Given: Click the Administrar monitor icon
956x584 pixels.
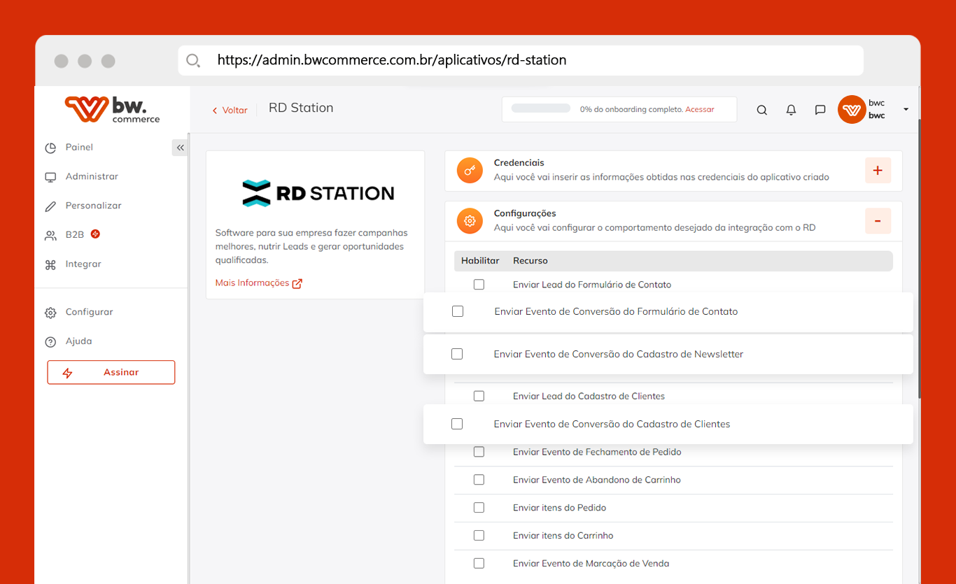Looking at the screenshot, I should coord(50,177).
